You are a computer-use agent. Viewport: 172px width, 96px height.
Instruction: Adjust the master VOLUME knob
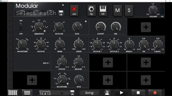[153, 10]
